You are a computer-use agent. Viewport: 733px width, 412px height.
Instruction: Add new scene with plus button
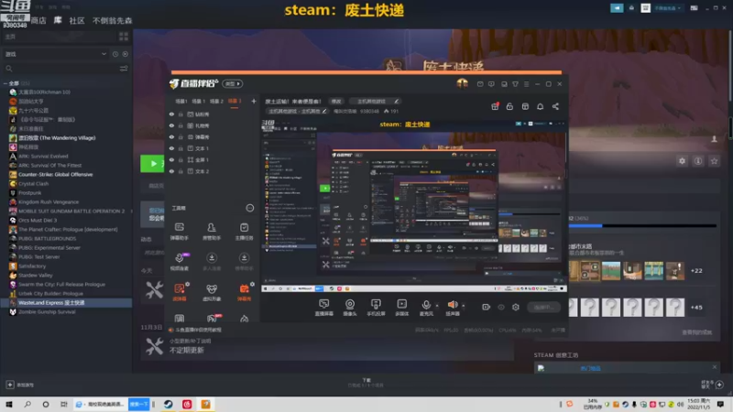pos(254,101)
